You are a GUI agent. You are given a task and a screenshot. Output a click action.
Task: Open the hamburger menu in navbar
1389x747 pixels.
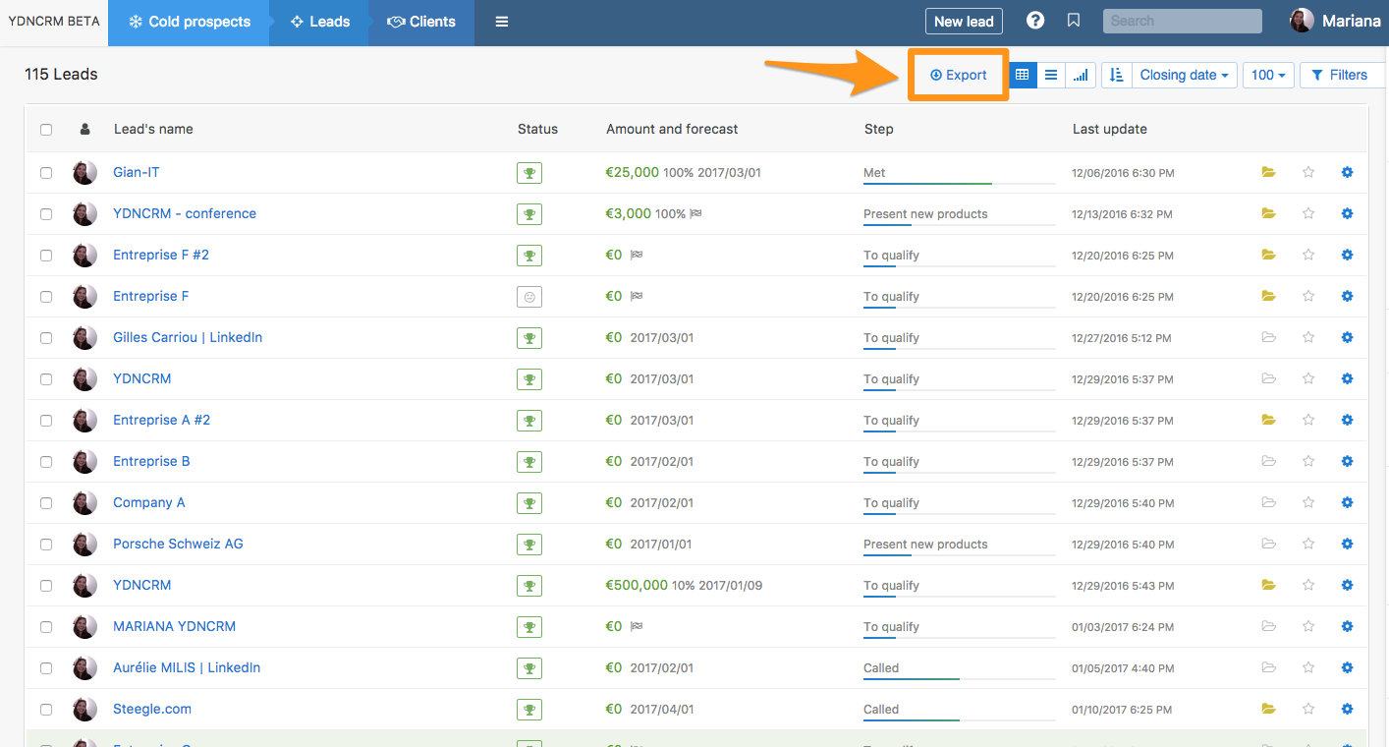point(502,22)
